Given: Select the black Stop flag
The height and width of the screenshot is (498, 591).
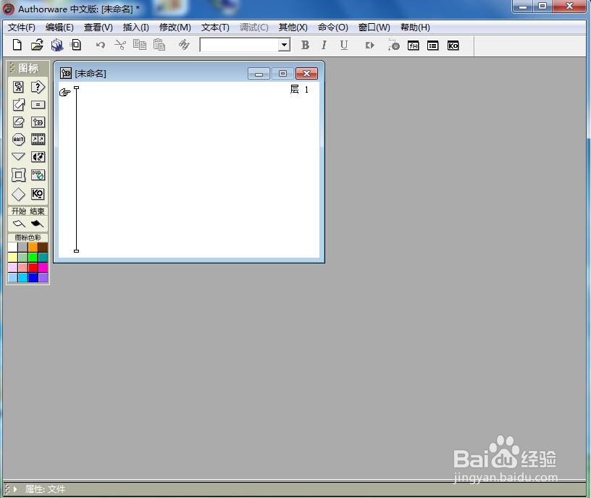Looking at the screenshot, I should [37, 224].
